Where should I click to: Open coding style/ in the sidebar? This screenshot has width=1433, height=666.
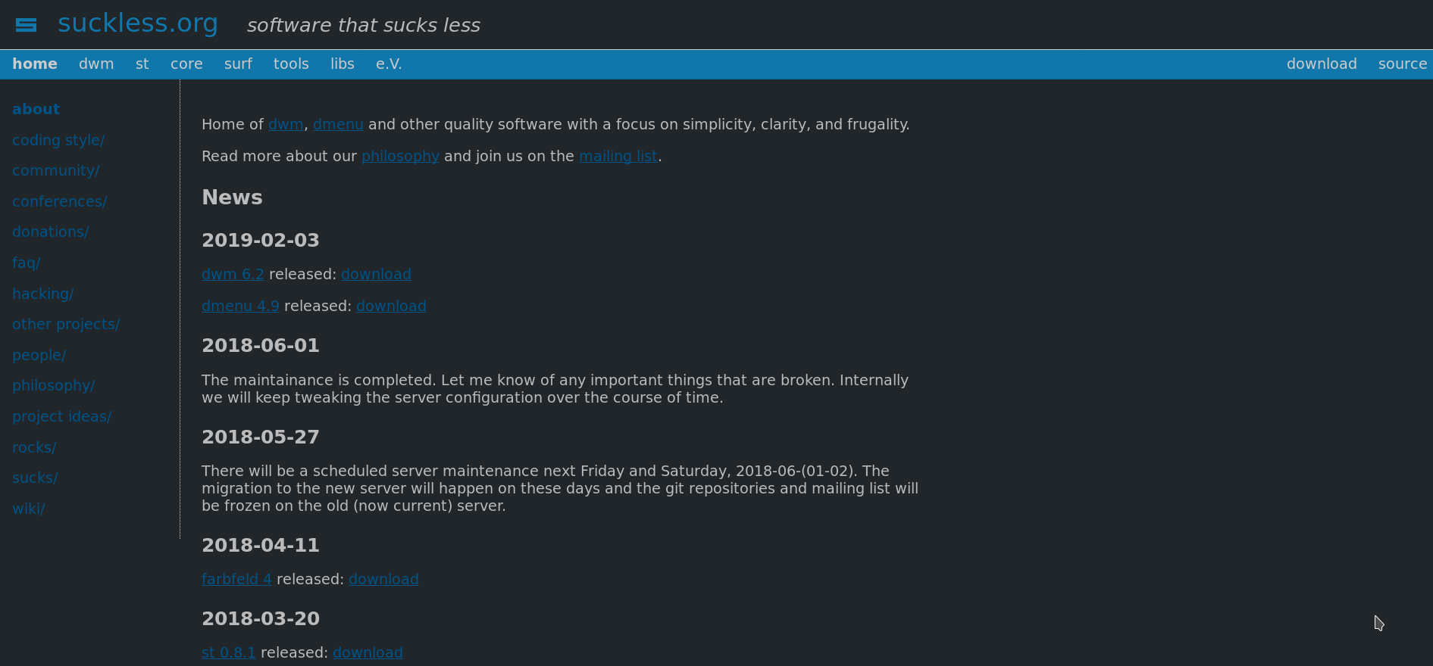click(x=58, y=140)
